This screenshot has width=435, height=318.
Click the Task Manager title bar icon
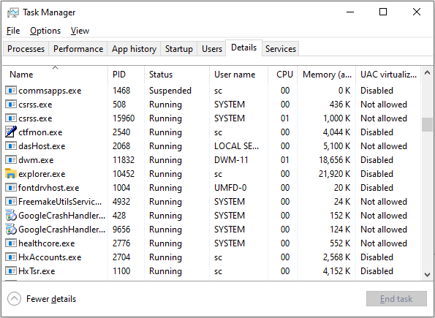12,12
